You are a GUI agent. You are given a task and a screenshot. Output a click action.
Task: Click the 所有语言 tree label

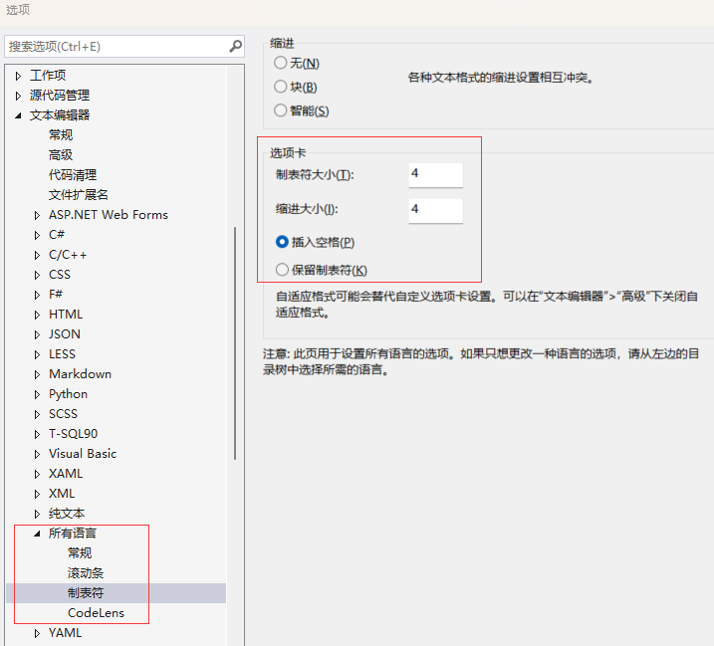pos(73,534)
